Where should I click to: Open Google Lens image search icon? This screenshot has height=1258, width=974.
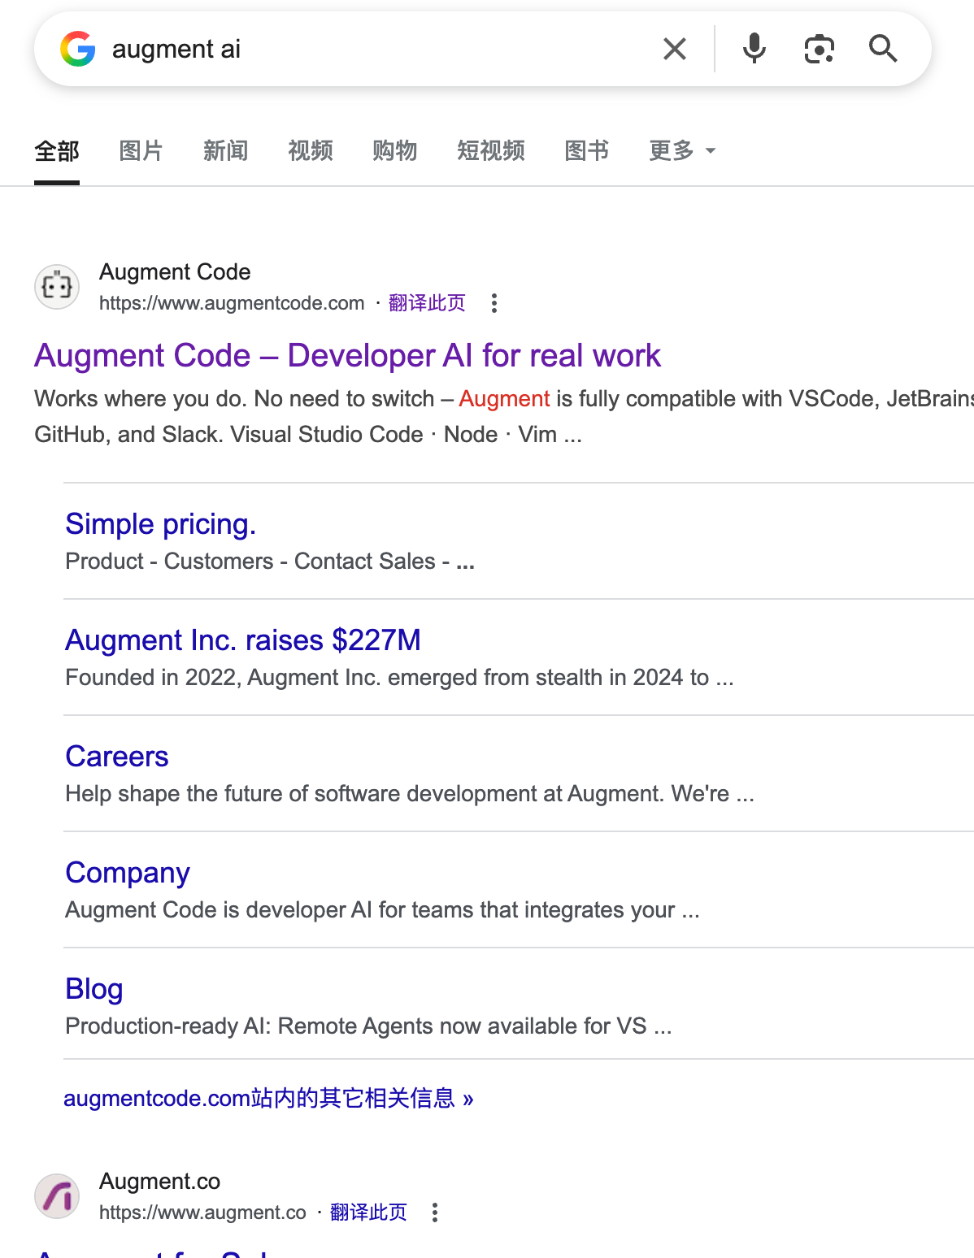click(820, 49)
